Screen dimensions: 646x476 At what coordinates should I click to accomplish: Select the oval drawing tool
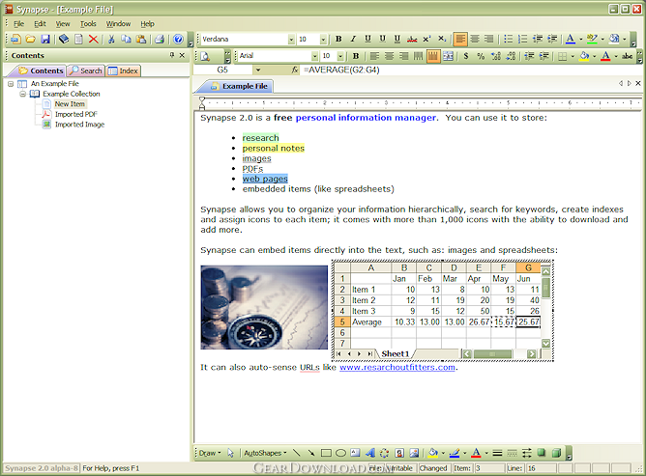tap(340, 453)
